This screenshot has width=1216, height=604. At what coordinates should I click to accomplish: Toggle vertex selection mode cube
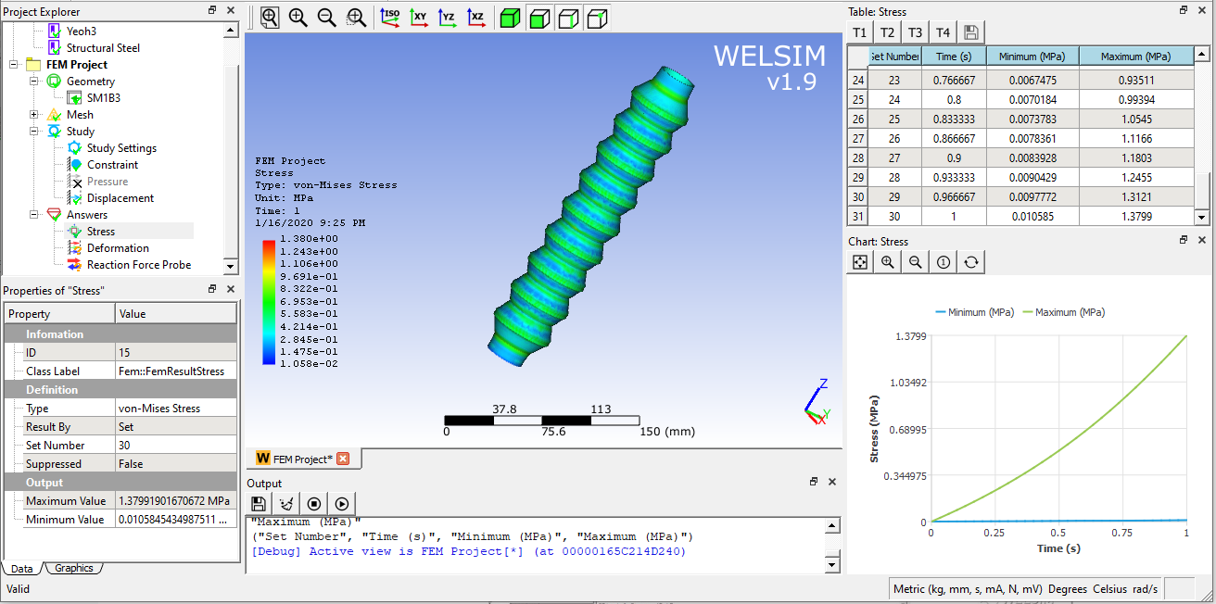click(x=599, y=18)
